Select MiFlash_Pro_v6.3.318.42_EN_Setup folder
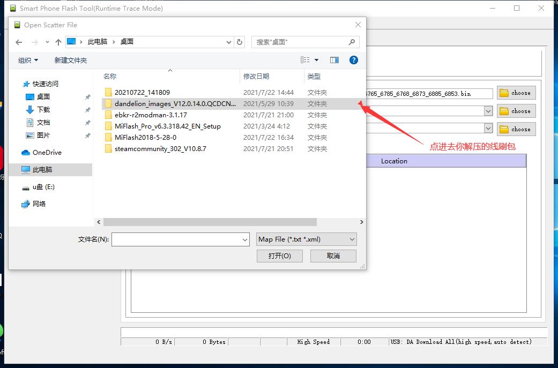This screenshot has height=368, width=558. click(168, 126)
